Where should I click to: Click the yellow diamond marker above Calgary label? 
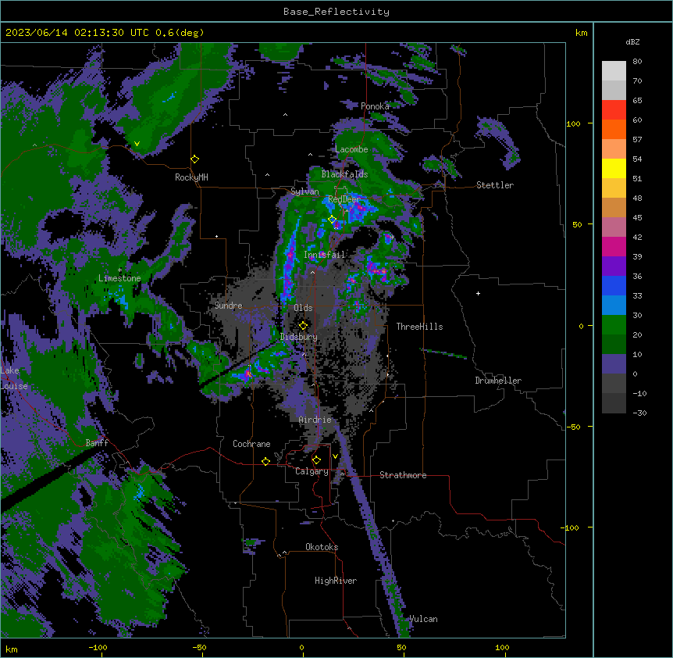pyautogui.click(x=316, y=460)
